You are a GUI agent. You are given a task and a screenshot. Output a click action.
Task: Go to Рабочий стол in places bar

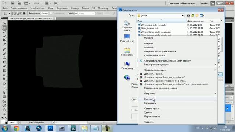coord(127,38)
